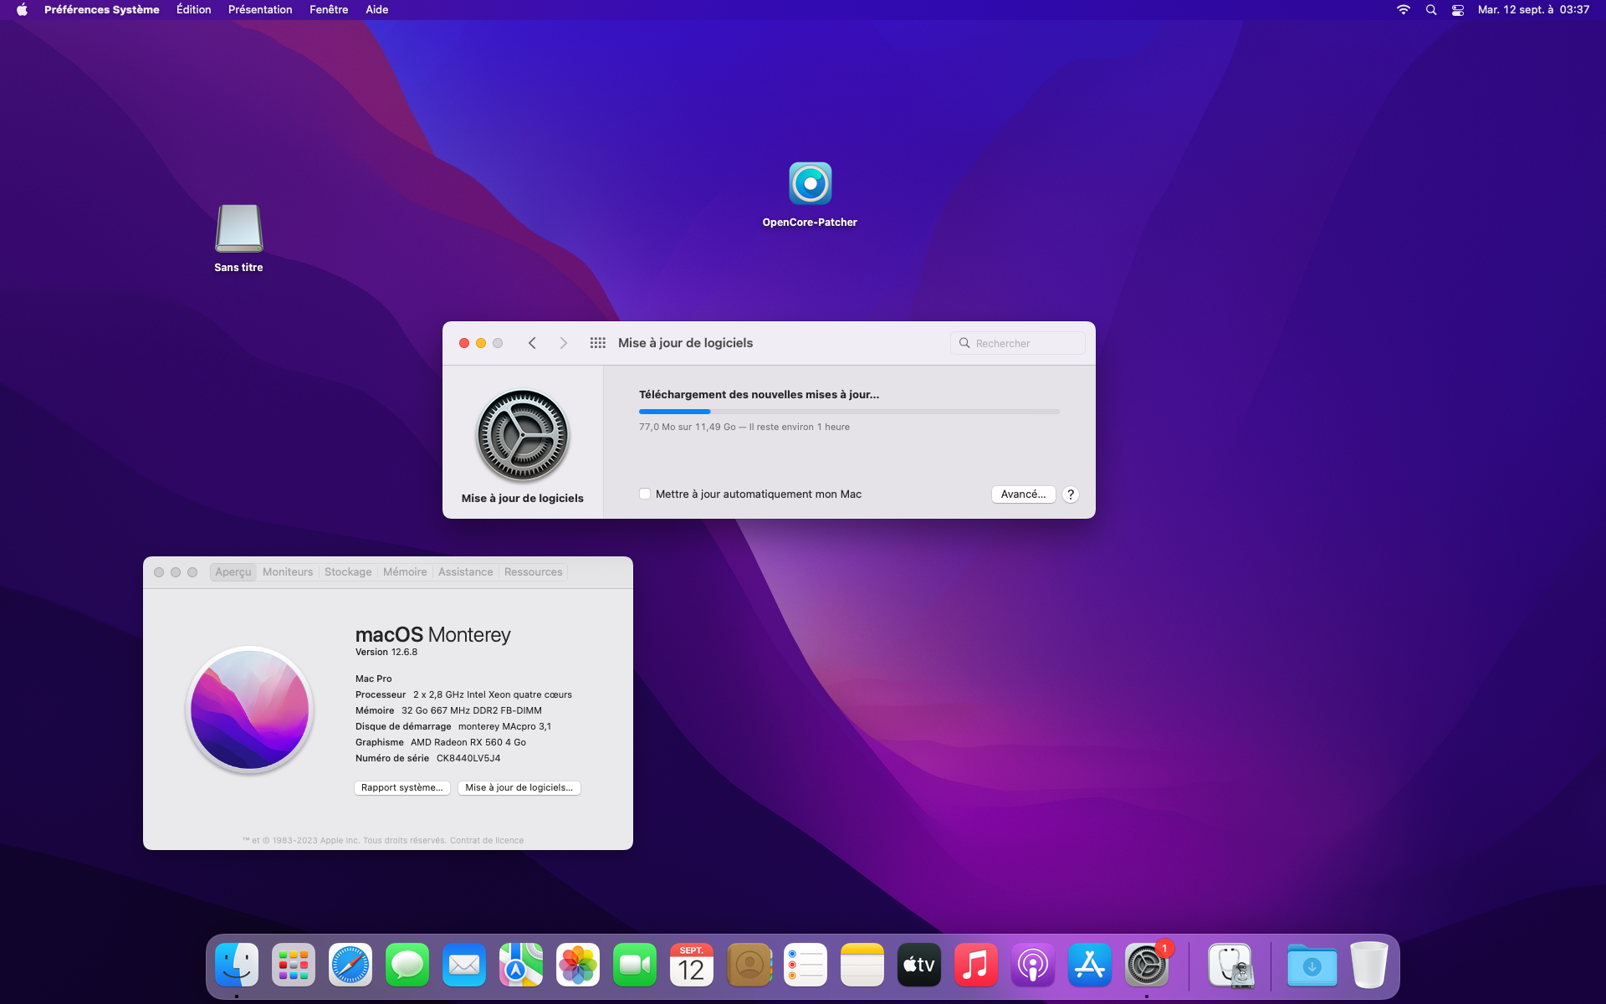Open Reminders app in the Dock
Screen dimensions: 1606x1004
tap(806, 965)
